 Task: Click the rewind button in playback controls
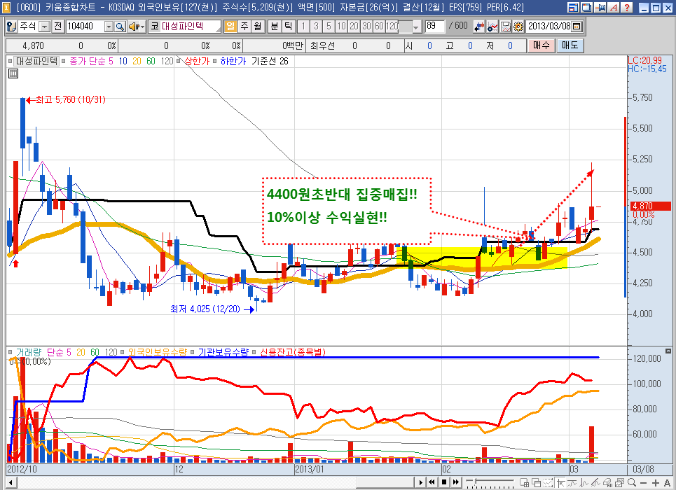click(x=432, y=483)
